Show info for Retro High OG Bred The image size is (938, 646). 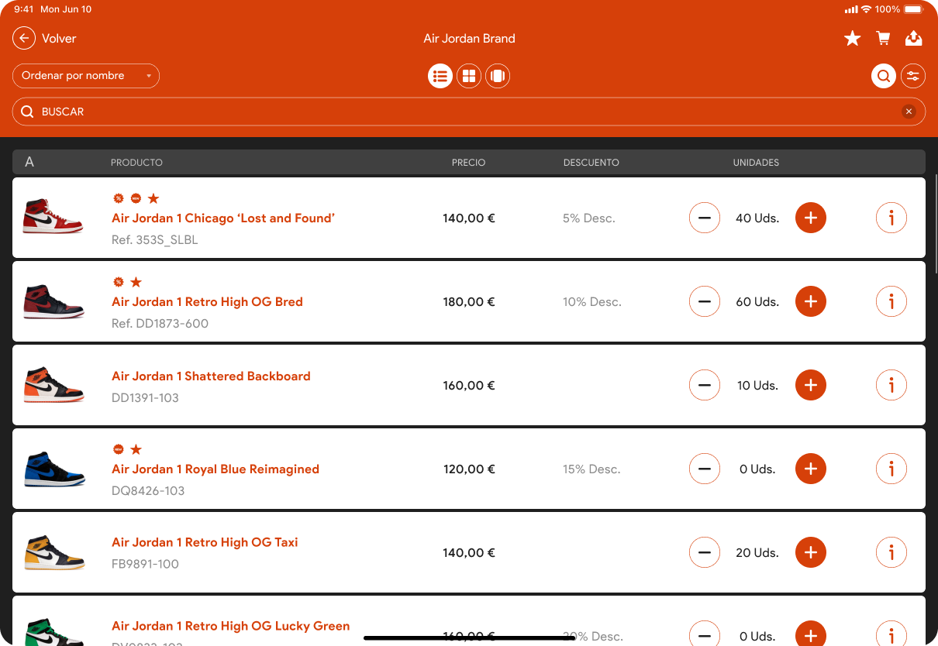[x=891, y=301]
